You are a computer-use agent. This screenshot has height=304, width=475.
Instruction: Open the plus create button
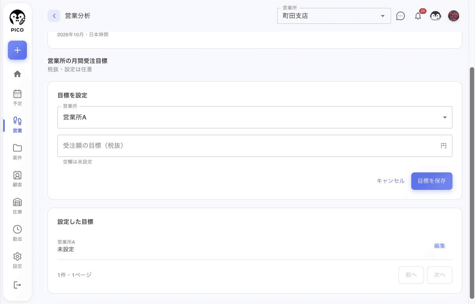coord(17,50)
